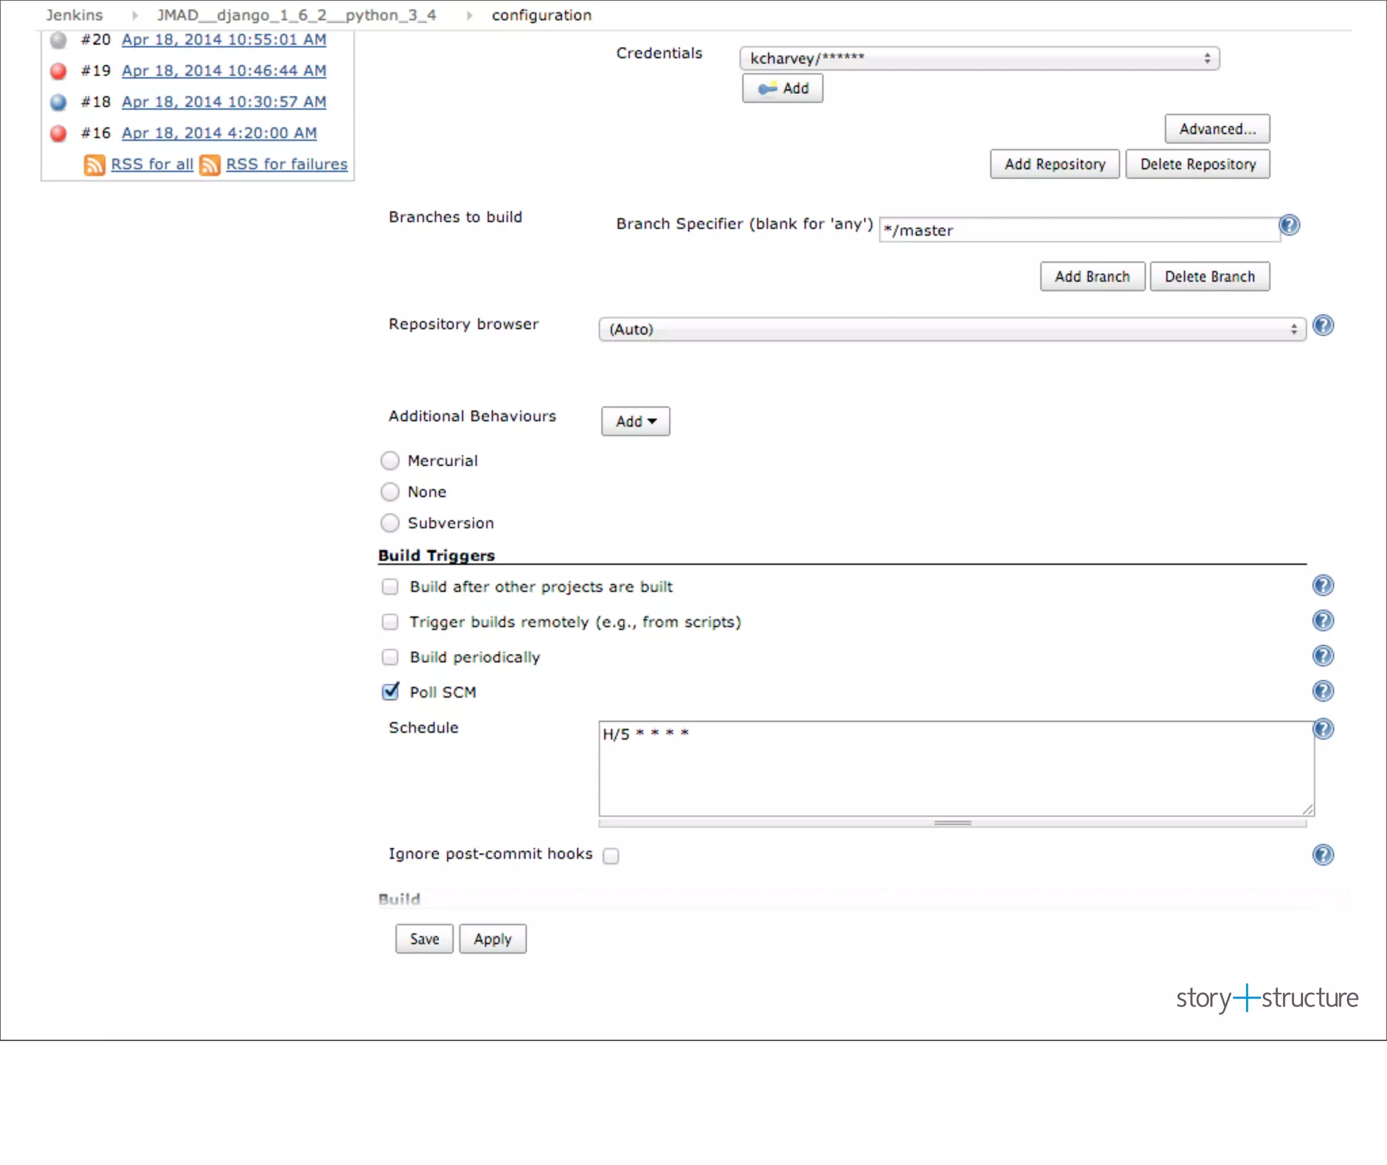
Task: Show help for Build after other projects
Action: 1323,585
